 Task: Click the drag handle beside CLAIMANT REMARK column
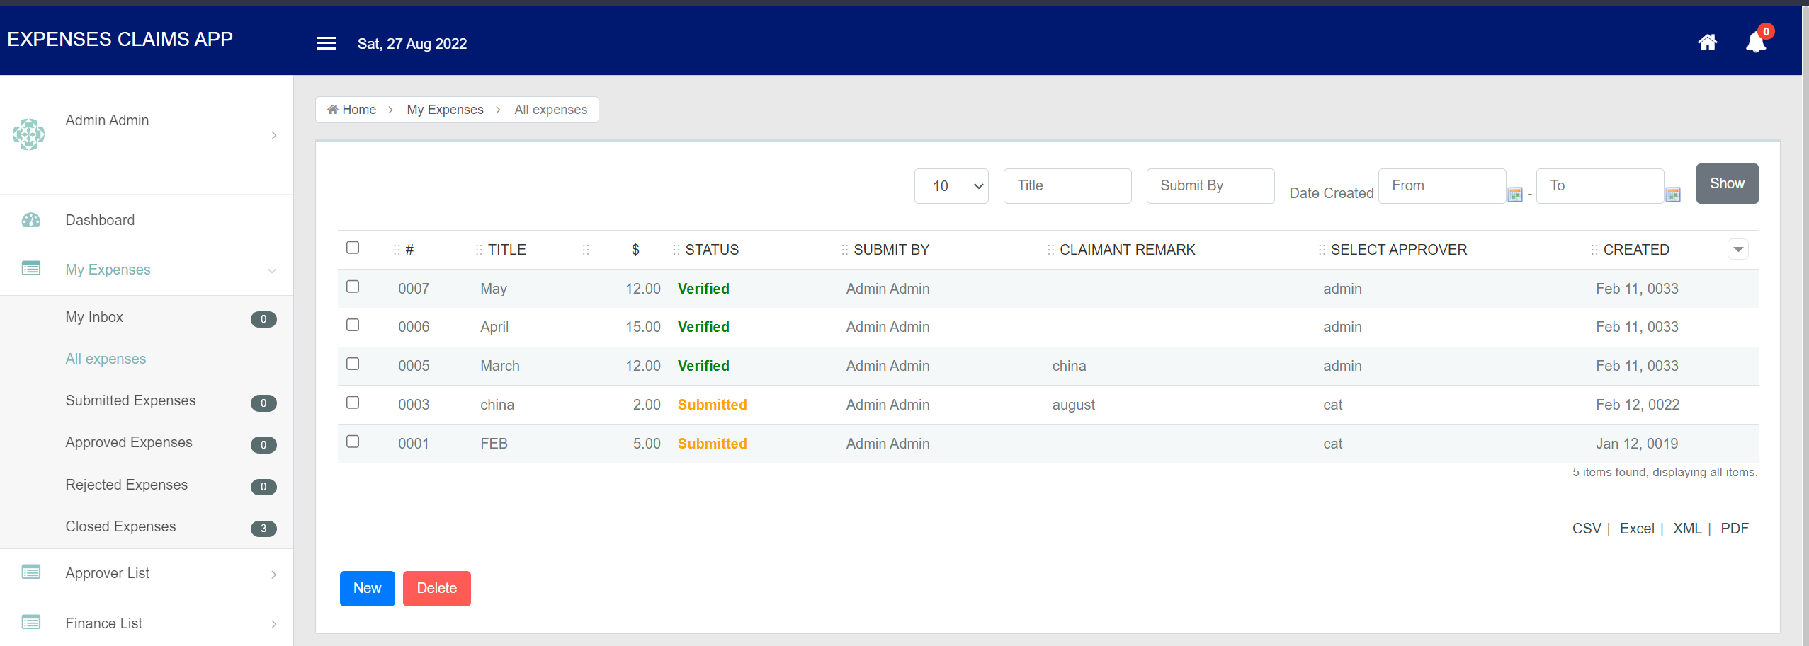click(1050, 250)
